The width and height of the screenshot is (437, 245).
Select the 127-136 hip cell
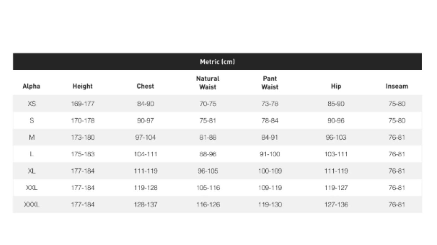point(336,204)
